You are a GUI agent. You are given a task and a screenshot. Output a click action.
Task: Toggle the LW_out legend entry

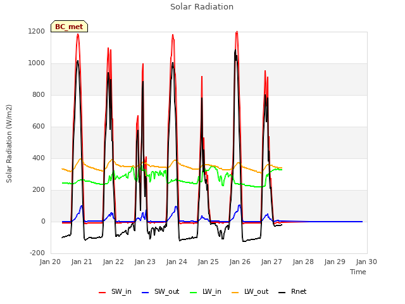(x=250, y=291)
